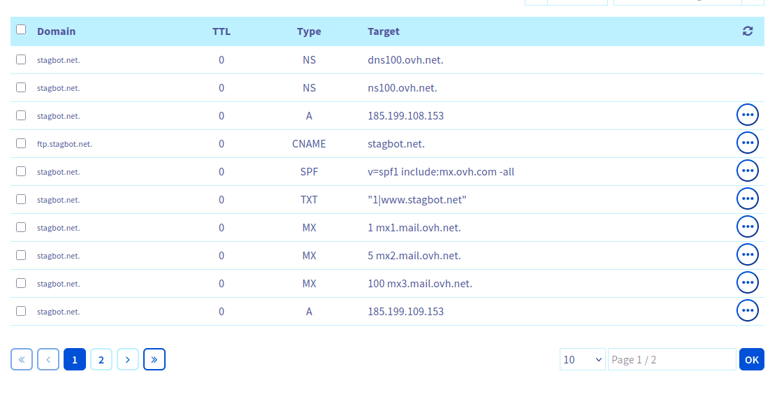Select page 2 in pagination

coord(101,359)
